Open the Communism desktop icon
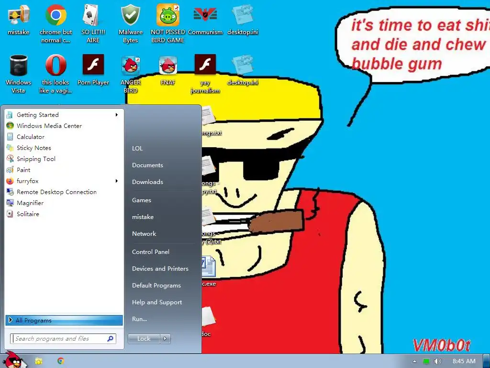The image size is (490, 368). [x=205, y=20]
